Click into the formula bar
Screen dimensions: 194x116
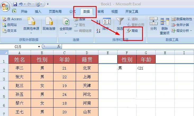(127, 47)
